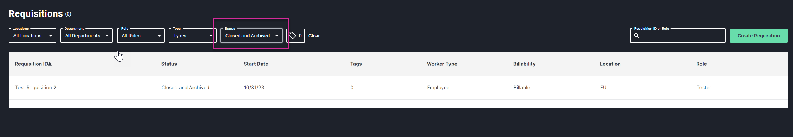Screen dimensions: 793x137
Task: Focus the Requisition ID or Role search field
Action: pyautogui.click(x=678, y=35)
